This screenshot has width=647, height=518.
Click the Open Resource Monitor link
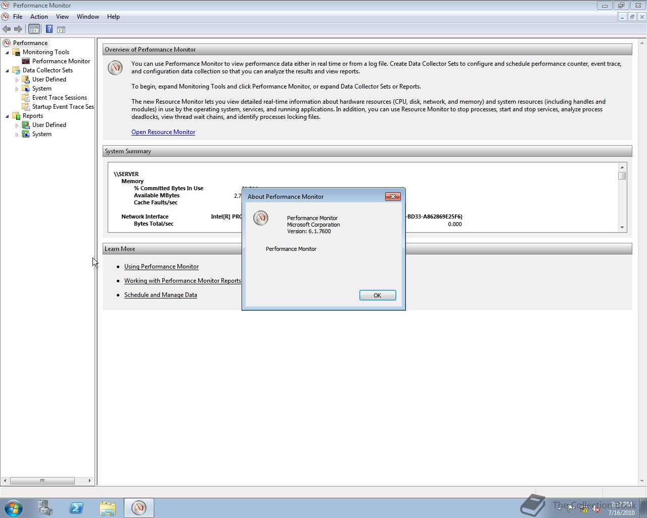point(163,132)
